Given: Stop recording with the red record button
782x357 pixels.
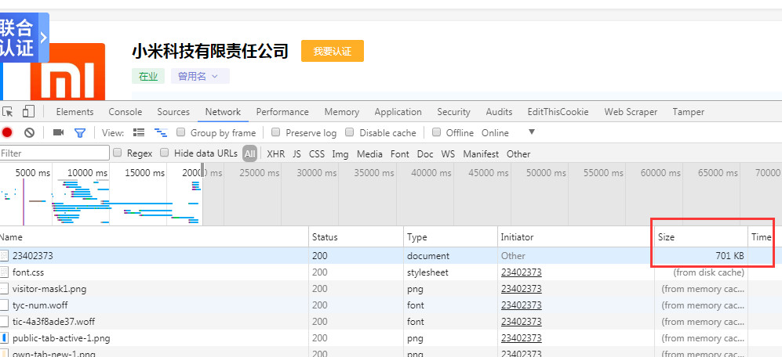Looking at the screenshot, I should [7, 132].
